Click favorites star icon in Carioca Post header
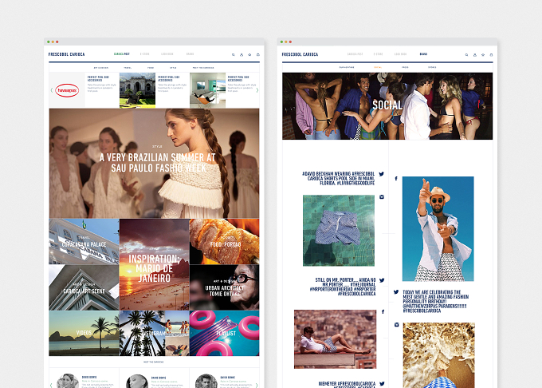This screenshot has width=542, height=388. coord(249,54)
